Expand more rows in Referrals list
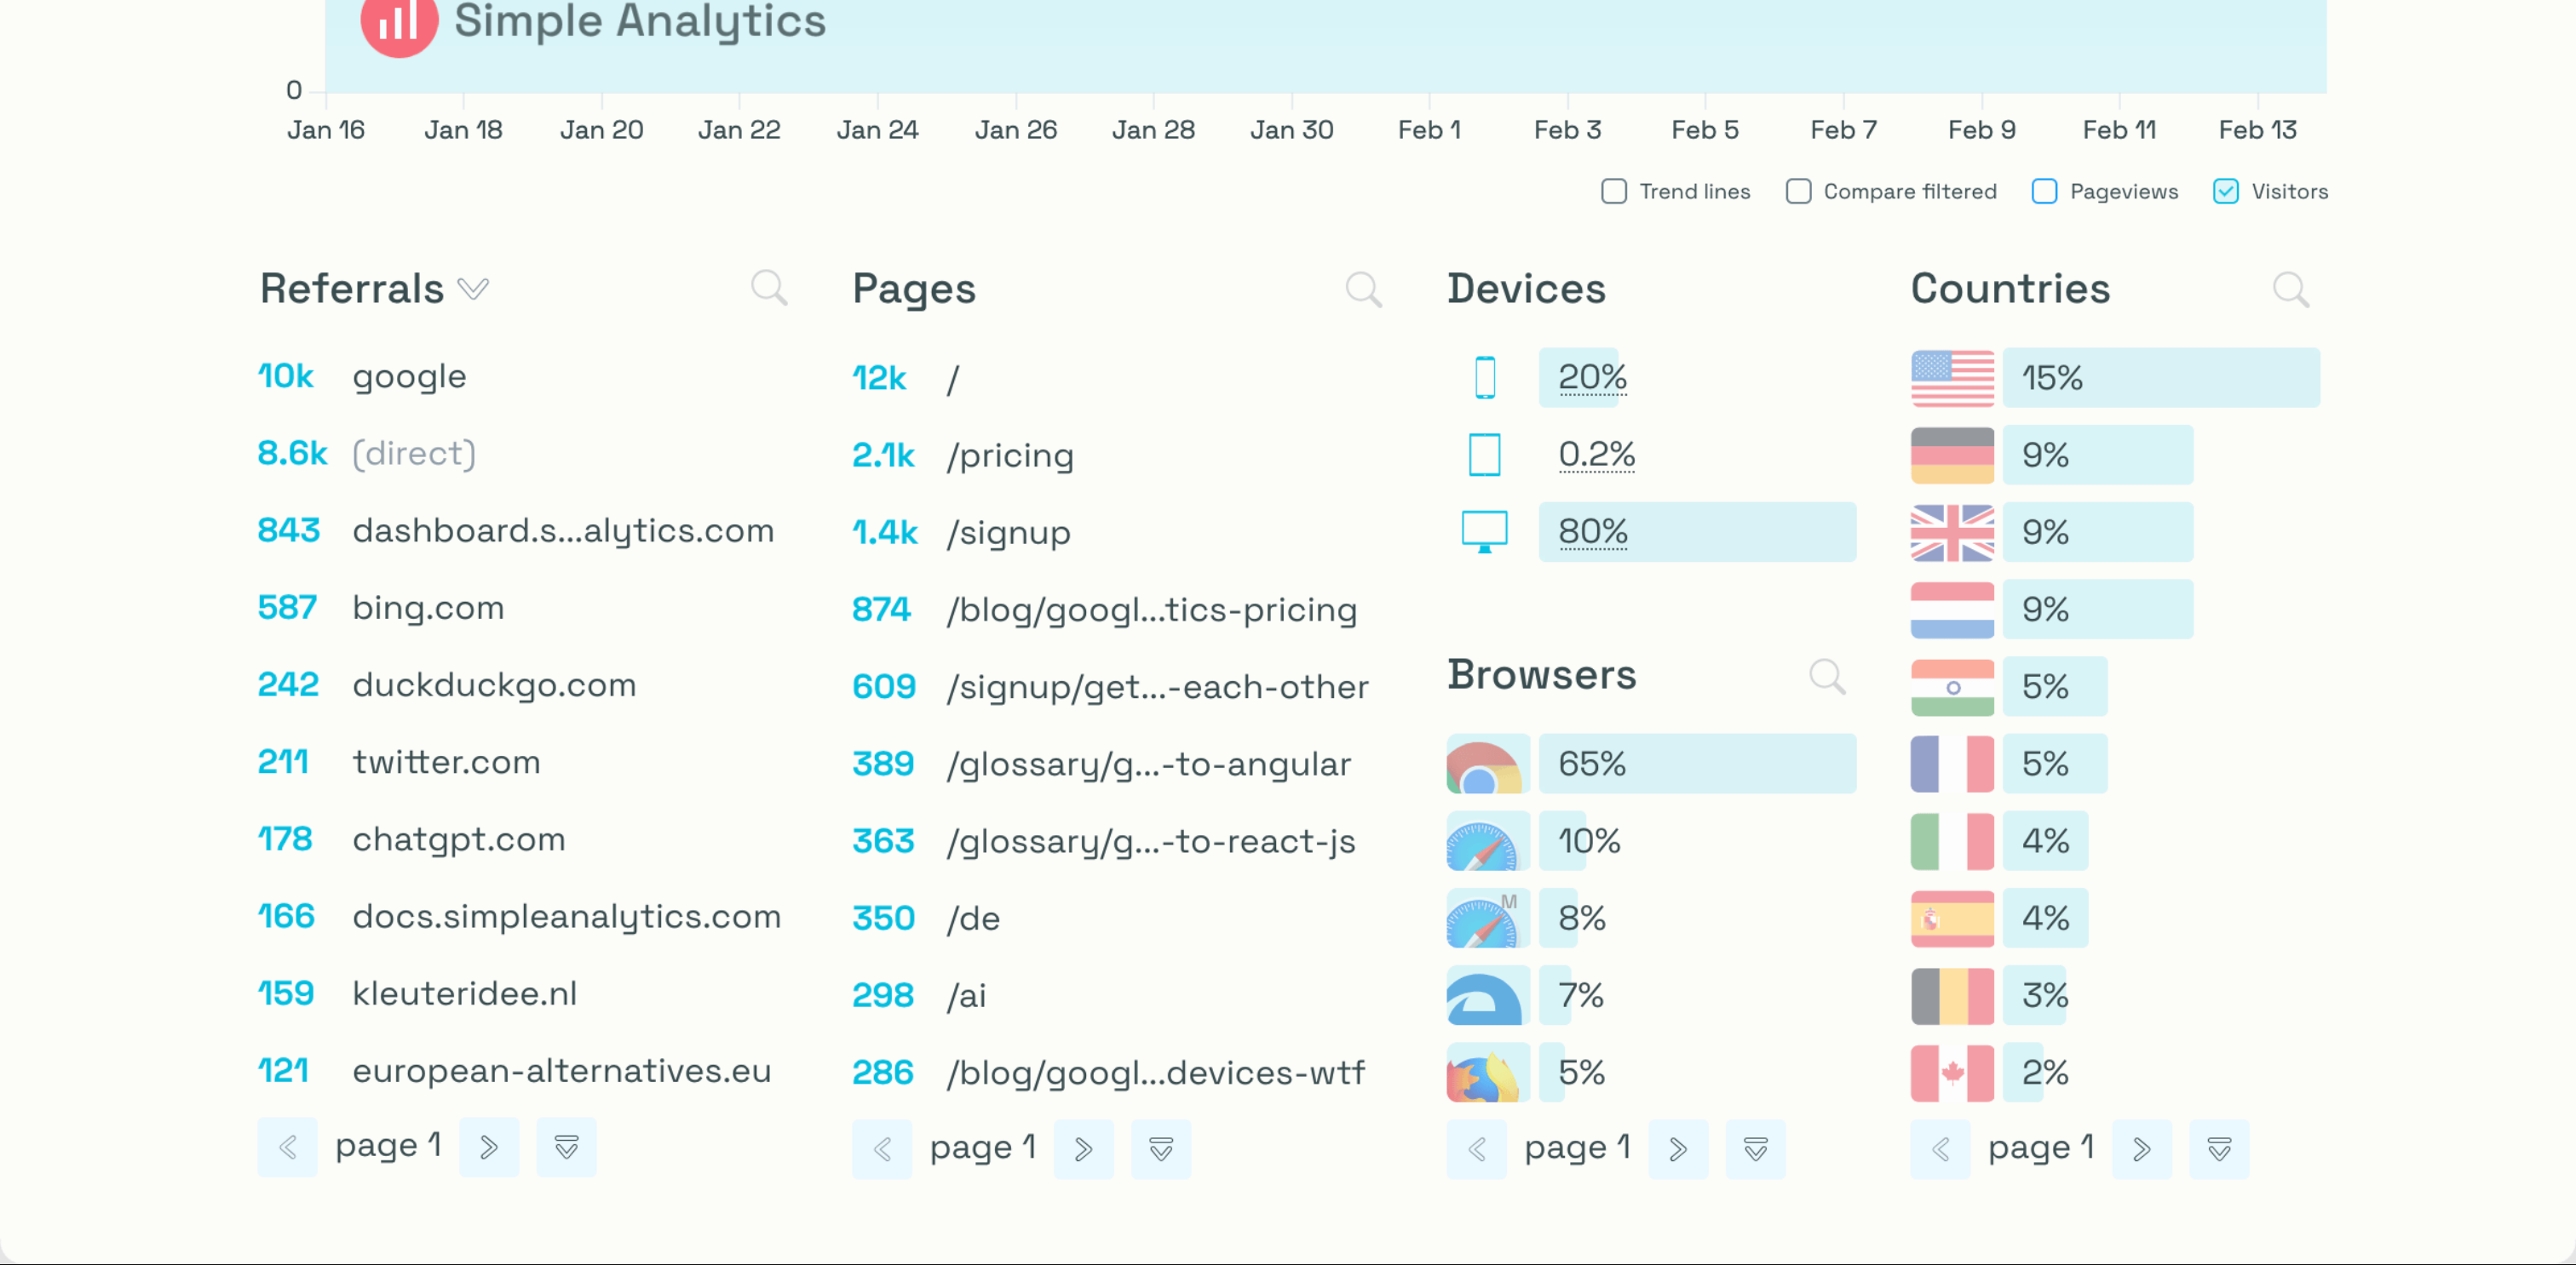Viewport: 2576px width, 1265px height. pyautogui.click(x=566, y=1147)
